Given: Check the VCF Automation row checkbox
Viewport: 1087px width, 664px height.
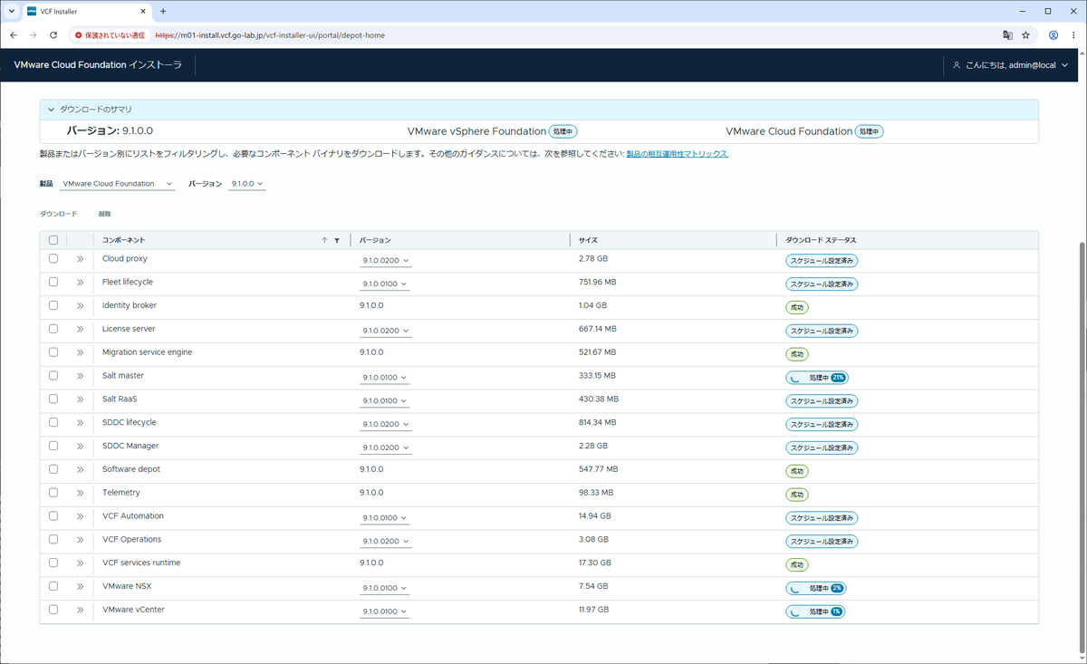Looking at the screenshot, I should pos(53,516).
